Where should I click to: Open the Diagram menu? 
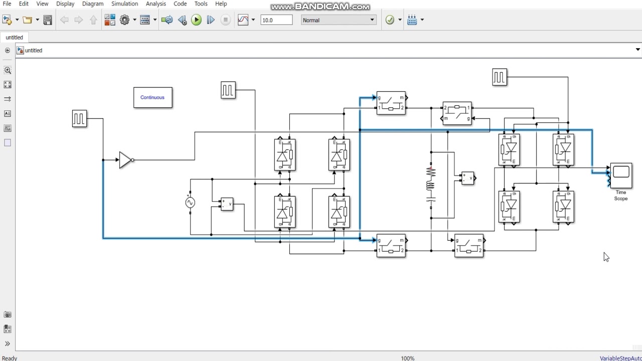93,4
